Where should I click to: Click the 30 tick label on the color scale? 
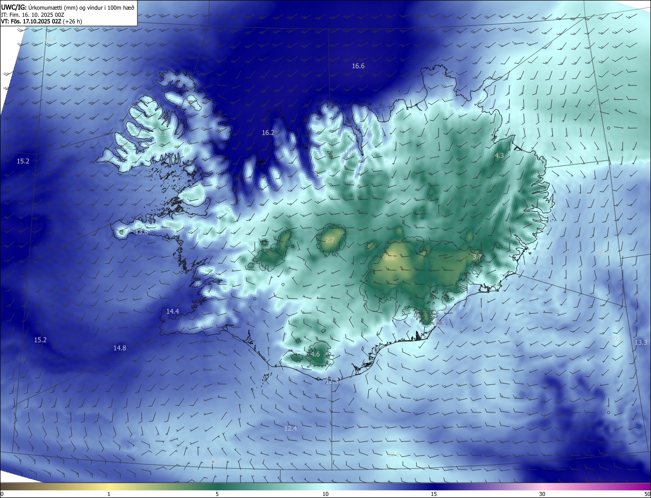[542, 494]
